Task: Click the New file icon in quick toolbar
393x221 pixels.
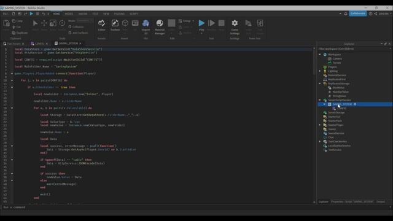Action: tap(14, 14)
